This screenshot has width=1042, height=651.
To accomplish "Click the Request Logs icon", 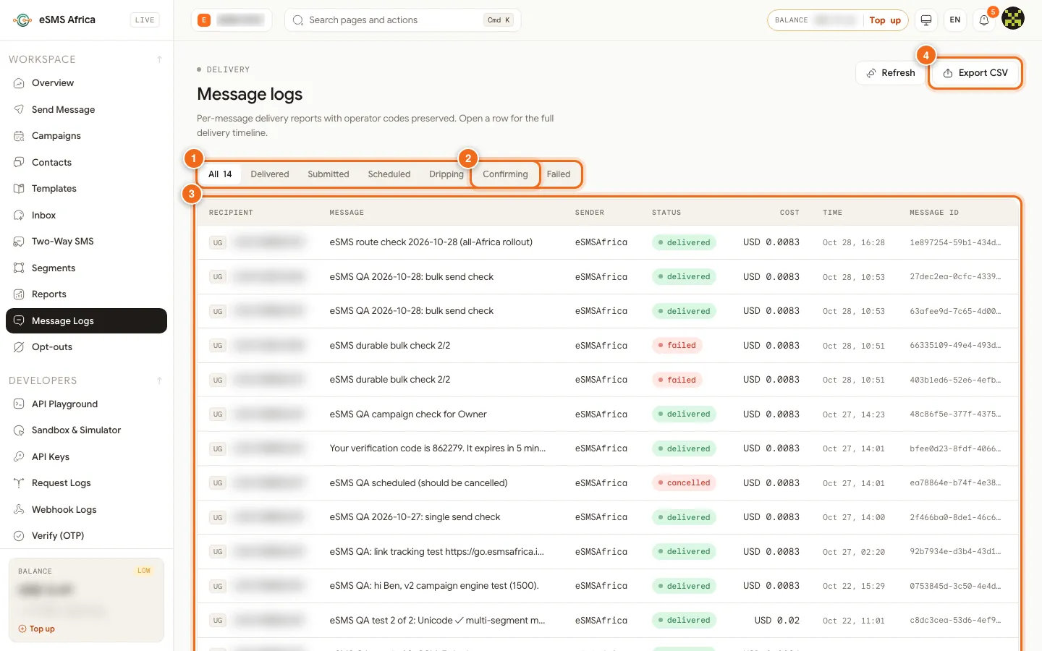I will (19, 483).
